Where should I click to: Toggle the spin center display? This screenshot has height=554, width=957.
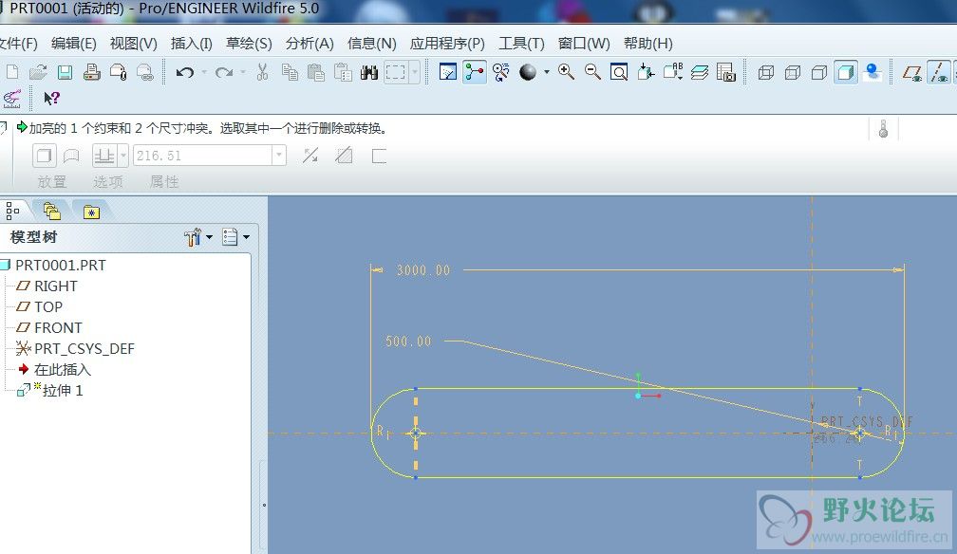click(x=475, y=72)
